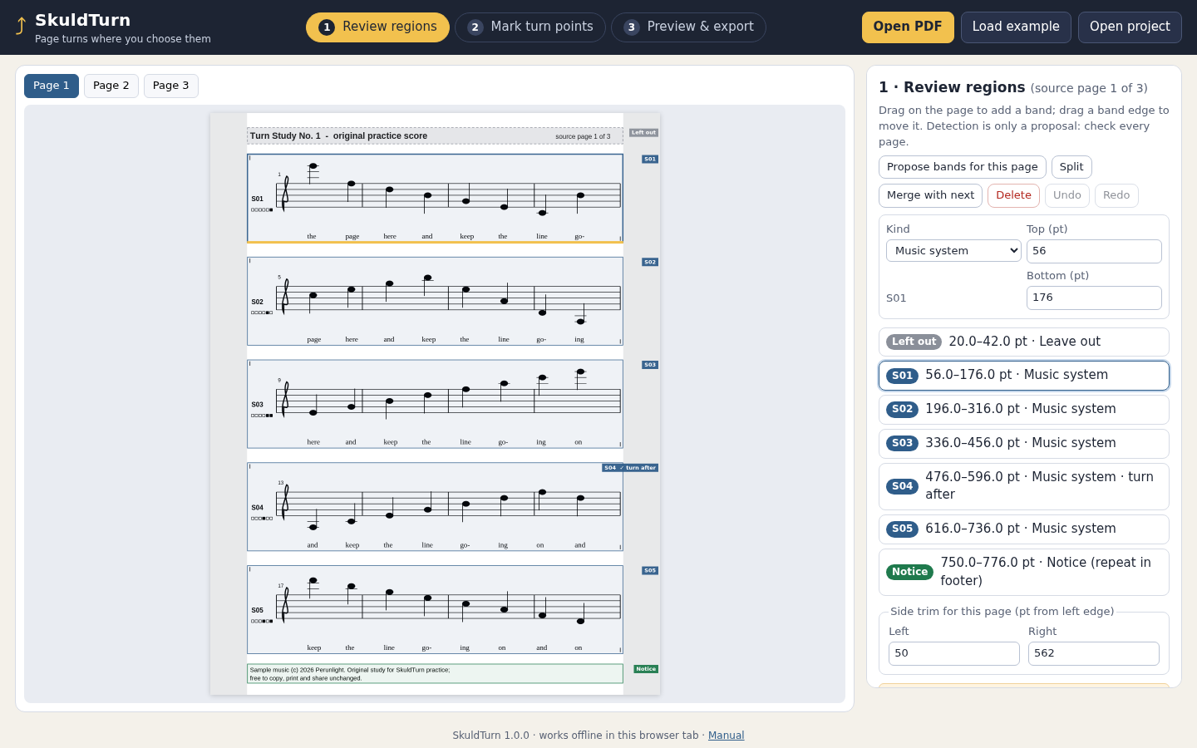Click the green Notice tag on the score
The height and width of the screenshot is (748, 1197).
point(646,669)
